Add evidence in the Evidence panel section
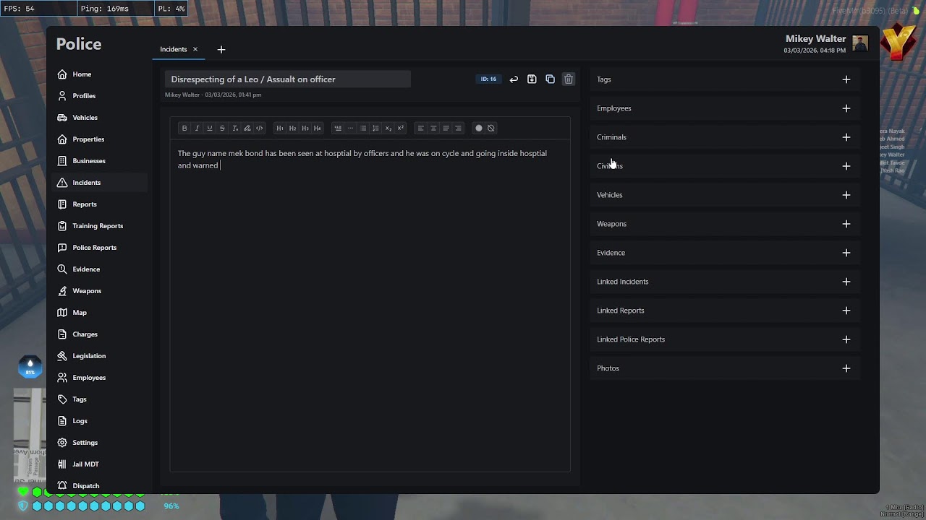This screenshot has height=520, width=926. pos(846,253)
